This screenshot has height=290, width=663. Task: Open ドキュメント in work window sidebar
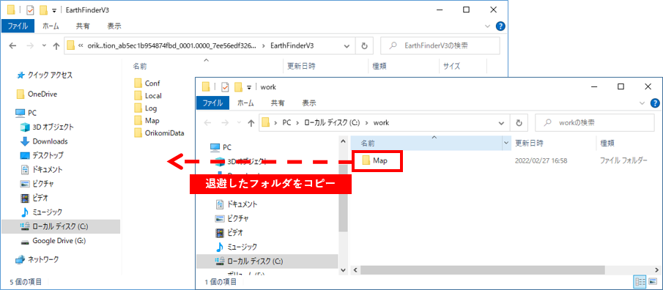(237, 204)
